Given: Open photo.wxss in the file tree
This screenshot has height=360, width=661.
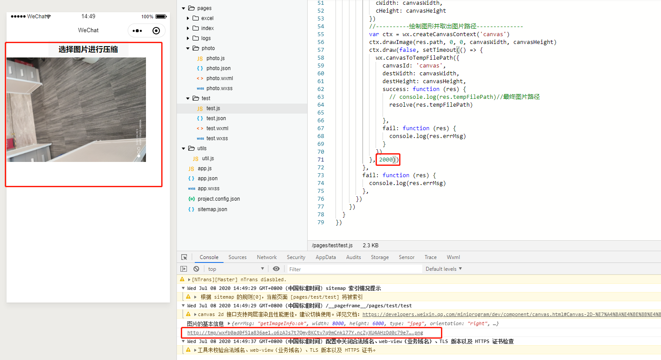Looking at the screenshot, I should [x=220, y=88].
